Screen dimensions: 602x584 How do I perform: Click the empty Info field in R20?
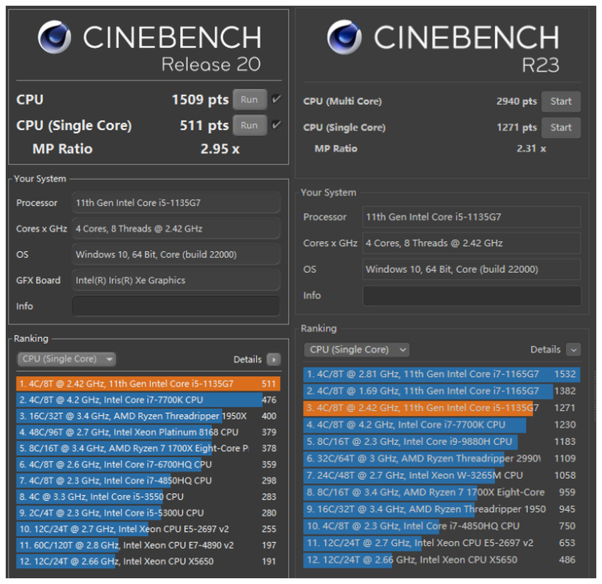coord(175,306)
